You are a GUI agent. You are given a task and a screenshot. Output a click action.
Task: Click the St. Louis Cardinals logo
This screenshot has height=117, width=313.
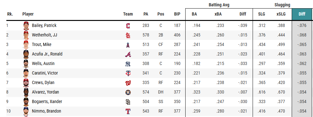pos(128,35)
